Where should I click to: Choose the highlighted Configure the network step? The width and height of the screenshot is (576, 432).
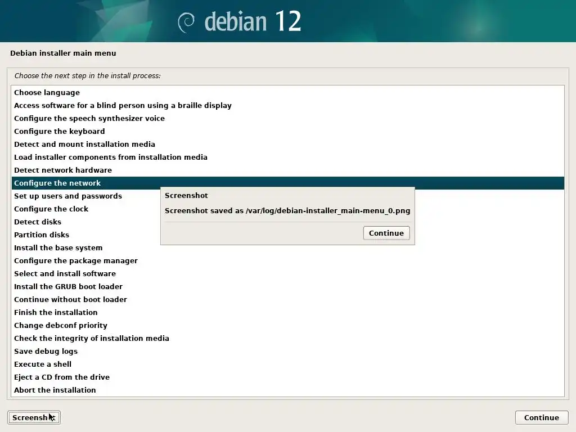pos(287,183)
